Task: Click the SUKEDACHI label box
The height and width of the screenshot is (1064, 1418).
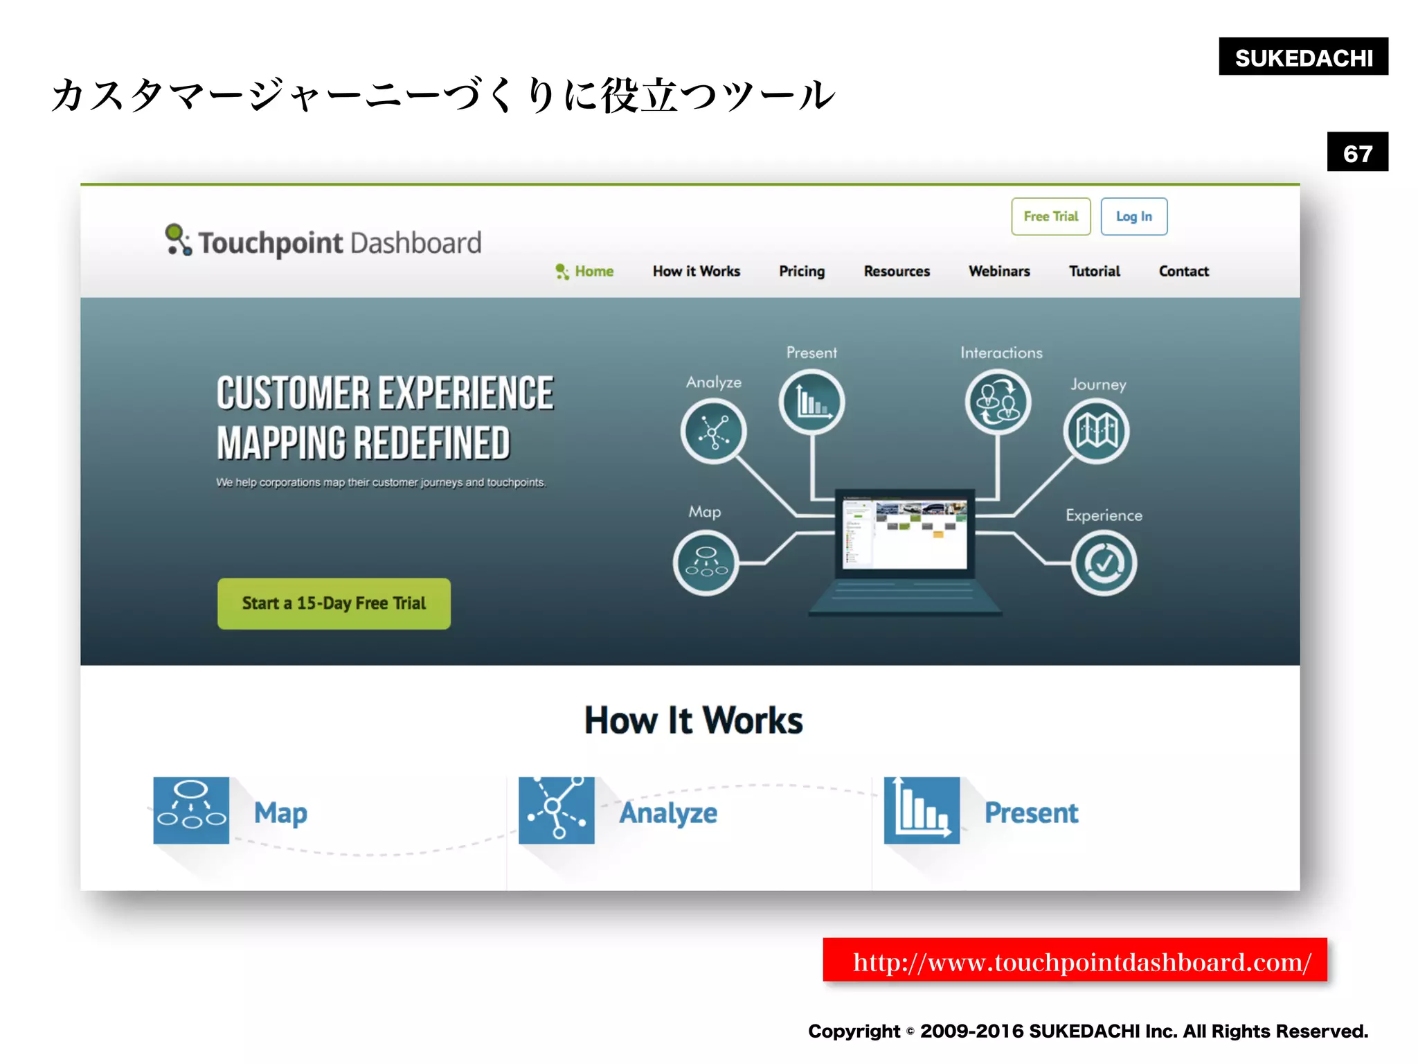Action: (1304, 57)
